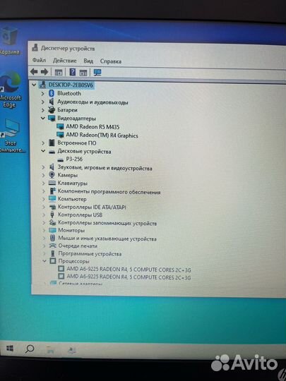The width and height of the screenshot is (286, 381).
Task: Click the Back arrow toolbar icon
Action: (x=34, y=72)
